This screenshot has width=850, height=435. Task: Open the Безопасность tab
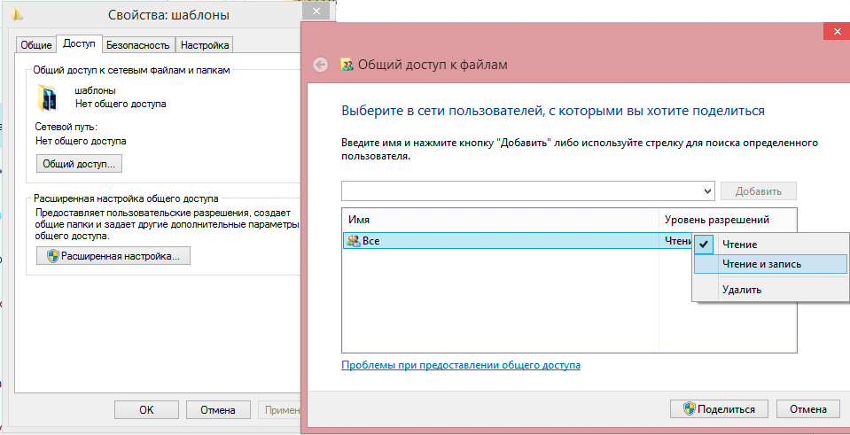click(138, 44)
